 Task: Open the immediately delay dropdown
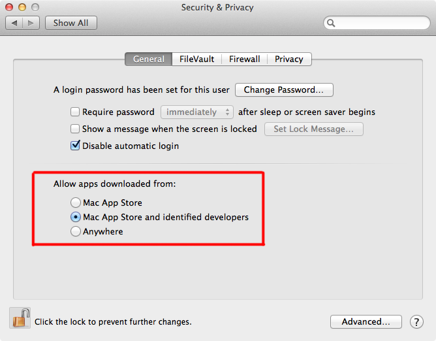[197, 112]
